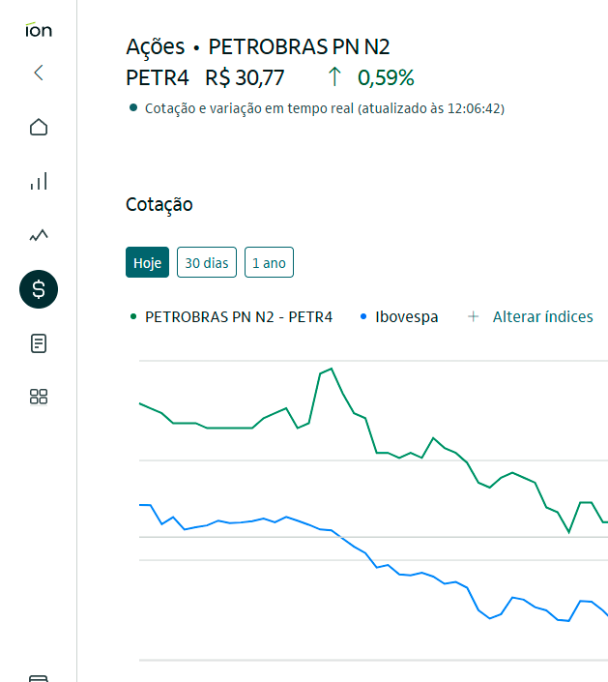Switch chart to 30 dias
This screenshot has width=608, height=682.
pyautogui.click(x=207, y=262)
